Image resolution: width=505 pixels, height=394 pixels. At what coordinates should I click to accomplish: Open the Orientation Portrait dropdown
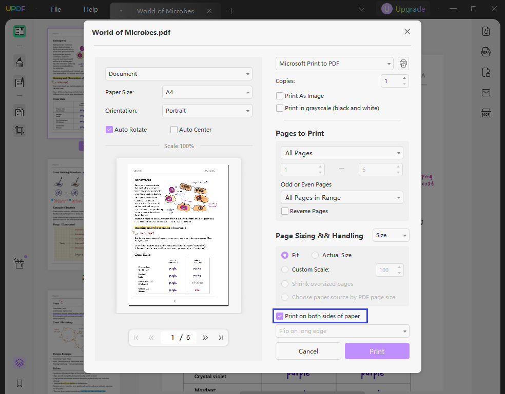(x=207, y=111)
